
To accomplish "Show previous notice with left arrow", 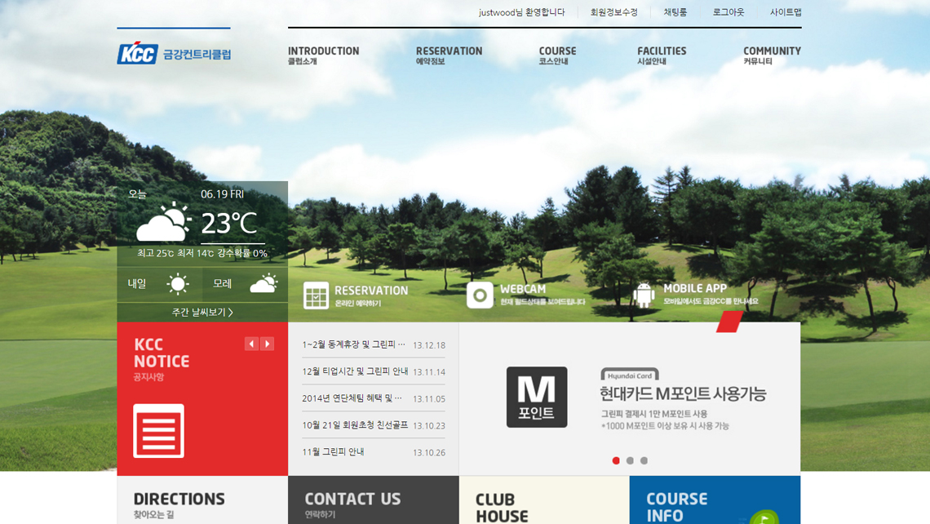I will click(251, 344).
